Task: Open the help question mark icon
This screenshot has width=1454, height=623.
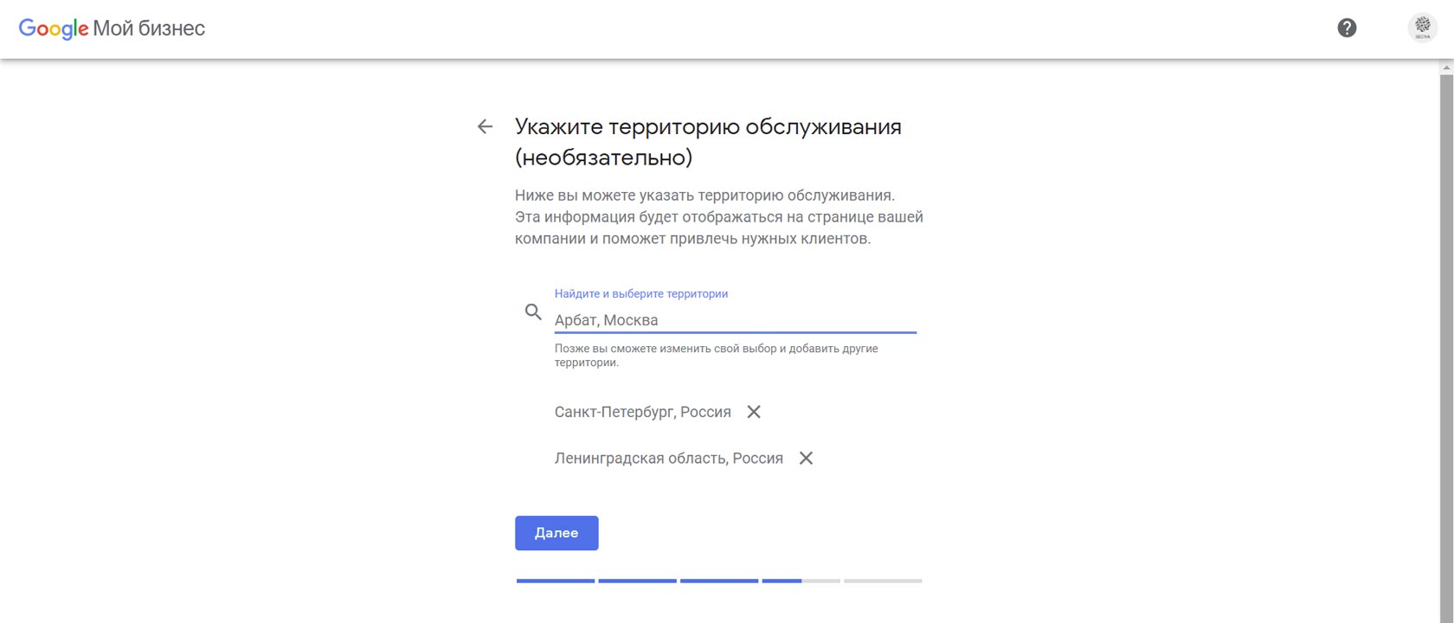Action: click(x=1347, y=28)
